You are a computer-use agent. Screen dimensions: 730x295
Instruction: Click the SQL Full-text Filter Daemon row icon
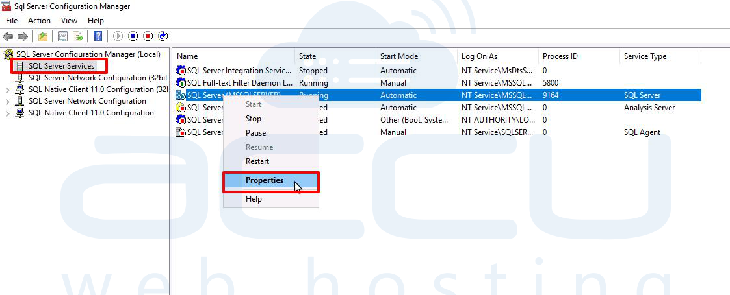click(181, 83)
